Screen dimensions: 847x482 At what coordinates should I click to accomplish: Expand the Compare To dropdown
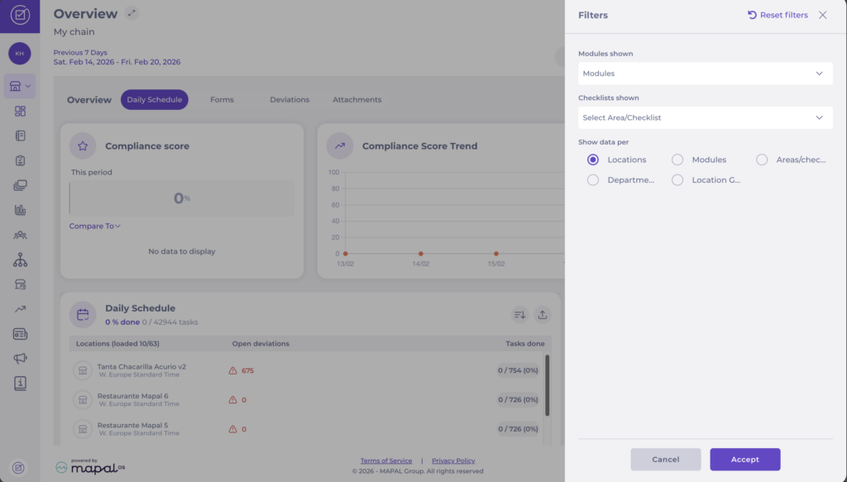point(95,226)
